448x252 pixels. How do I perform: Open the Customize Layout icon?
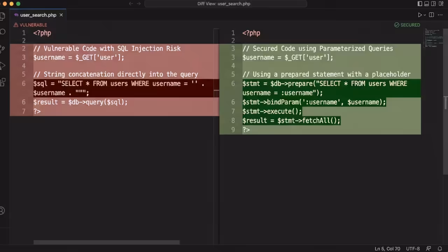(440, 4)
